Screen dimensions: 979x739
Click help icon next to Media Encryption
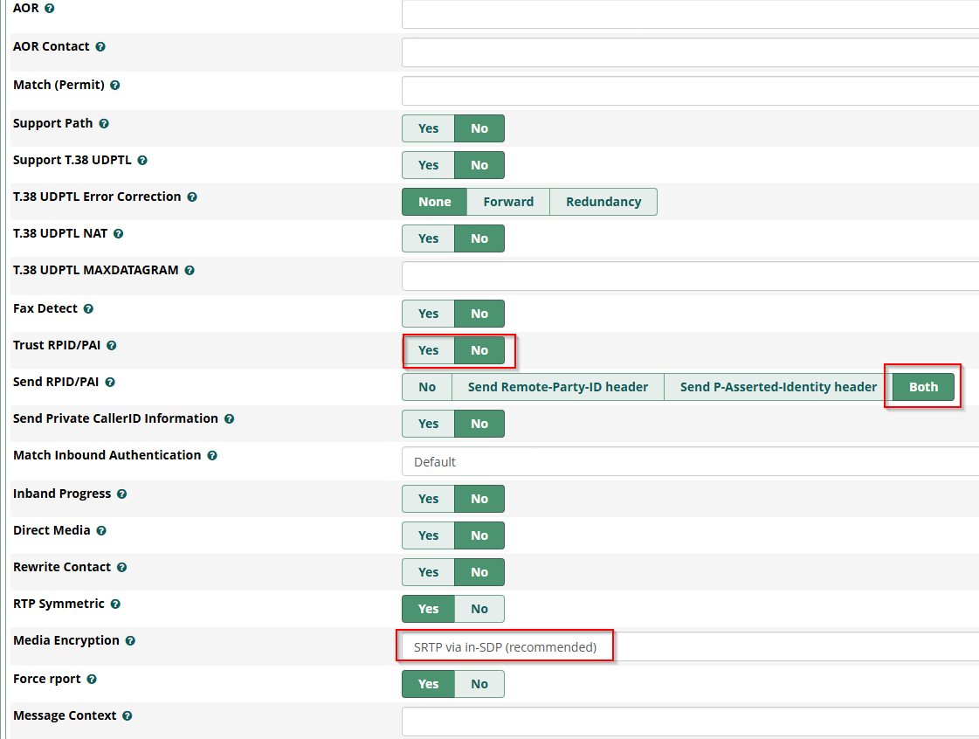coord(130,641)
